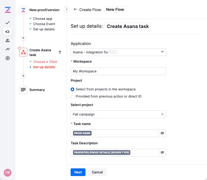Open the Select project combo box
This screenshot has height=180, width=207.
118,114
